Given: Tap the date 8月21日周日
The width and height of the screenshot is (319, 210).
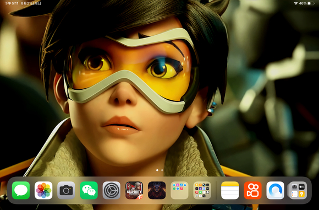Looking at the screenshot, I should pos(31,3).
